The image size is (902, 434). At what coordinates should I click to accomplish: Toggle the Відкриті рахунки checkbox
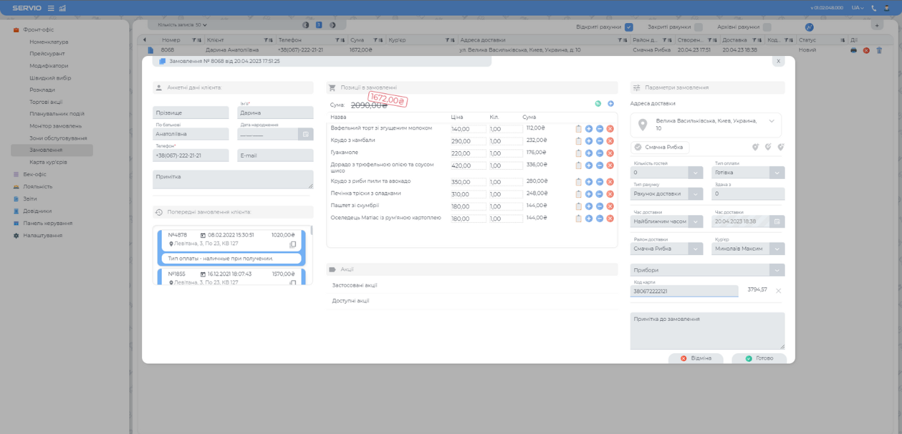pos(629,28)
